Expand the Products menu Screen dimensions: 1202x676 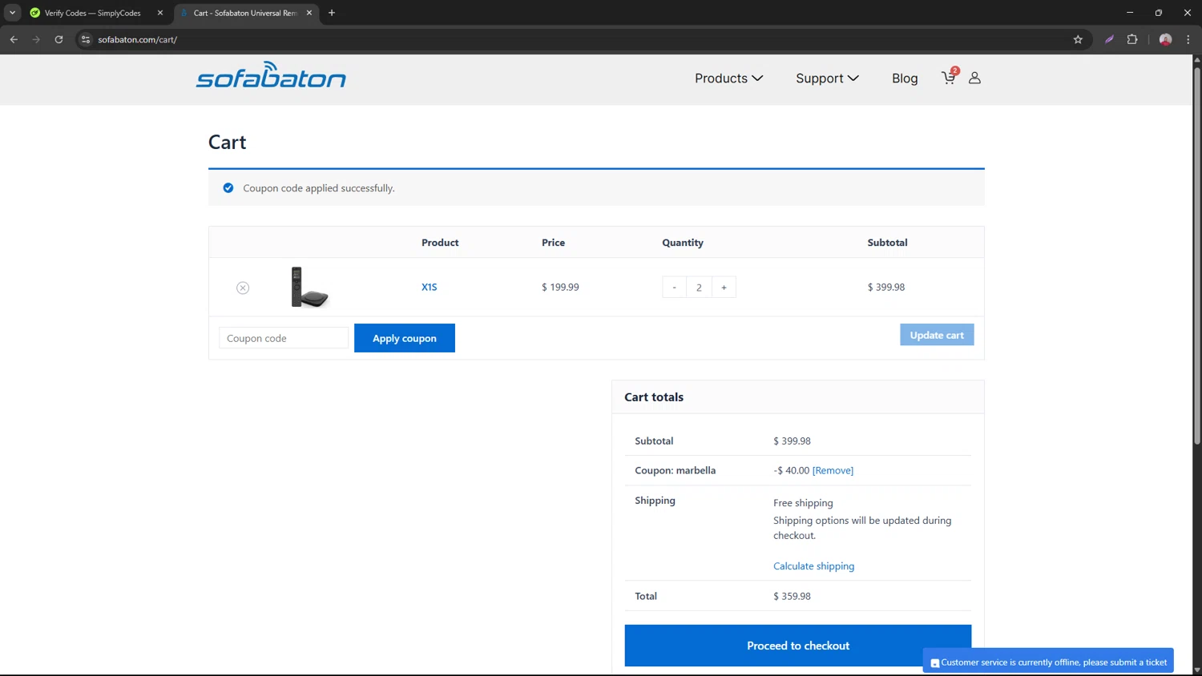[x=728, y=78]
